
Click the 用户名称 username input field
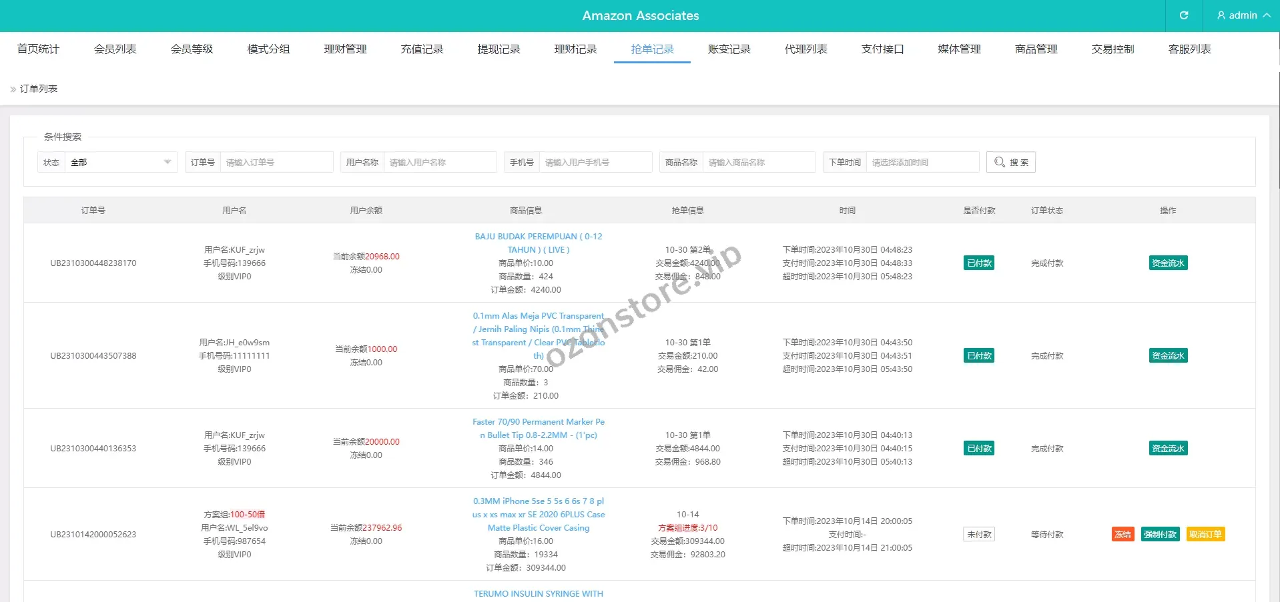coord(439,162)
